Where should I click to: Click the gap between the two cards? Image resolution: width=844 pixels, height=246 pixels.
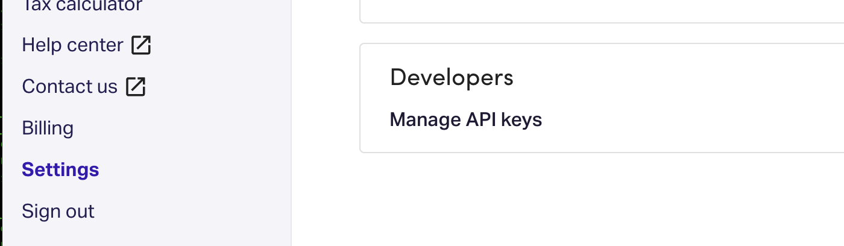(x=603, y=33)
